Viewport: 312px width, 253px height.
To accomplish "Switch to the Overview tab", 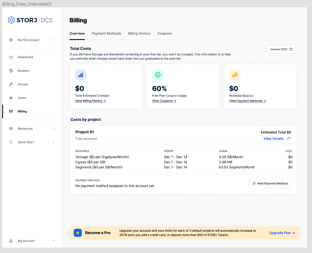I will click(x=77, y=33).
